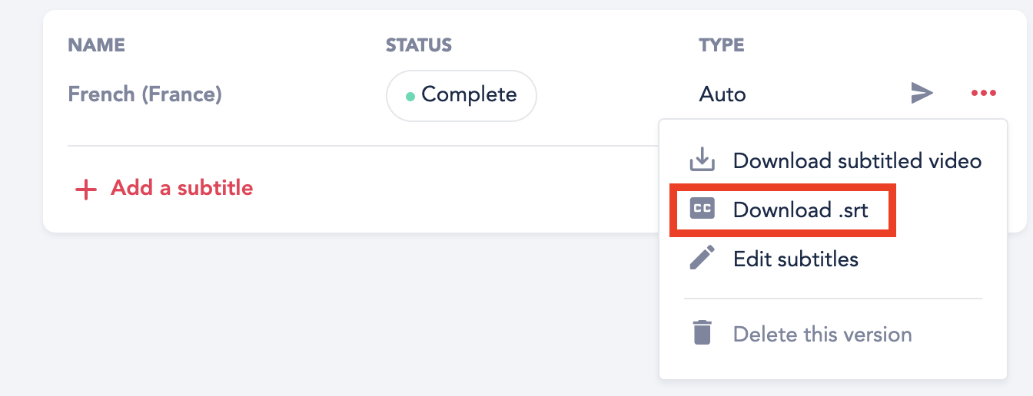Click the "Add a subtitle" link

coord(181,187)
